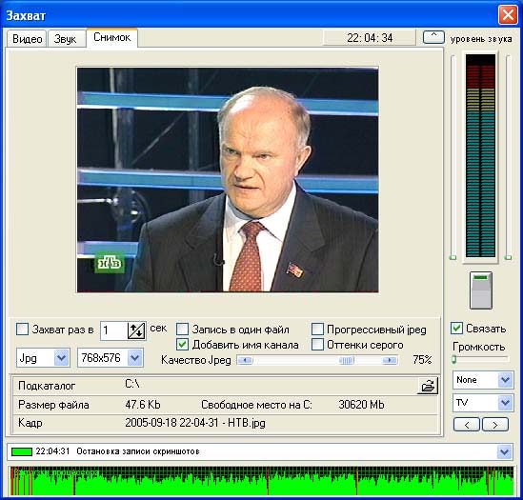Go to the next channel with the > button

pos(495,425)
